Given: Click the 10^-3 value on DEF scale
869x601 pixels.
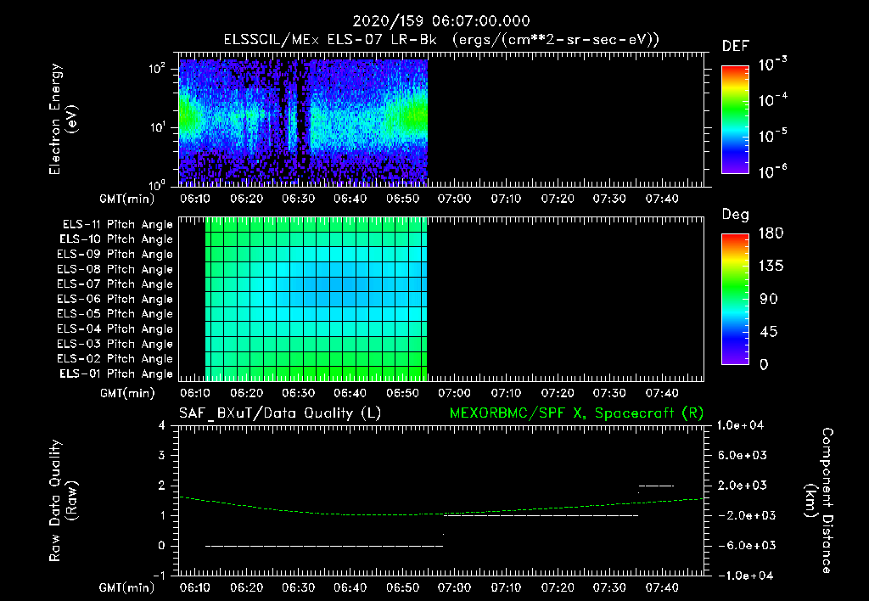Looking at the screenshot, I should click(x=772, y=65).
